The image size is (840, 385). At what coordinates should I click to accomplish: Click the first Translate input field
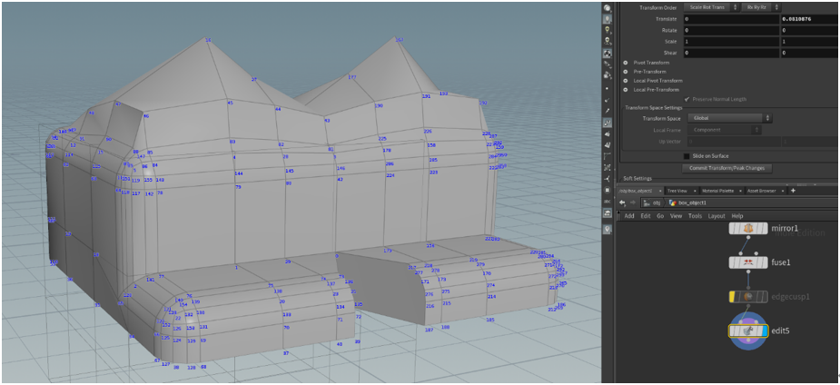pyautogui.click(x=729, y=18)
